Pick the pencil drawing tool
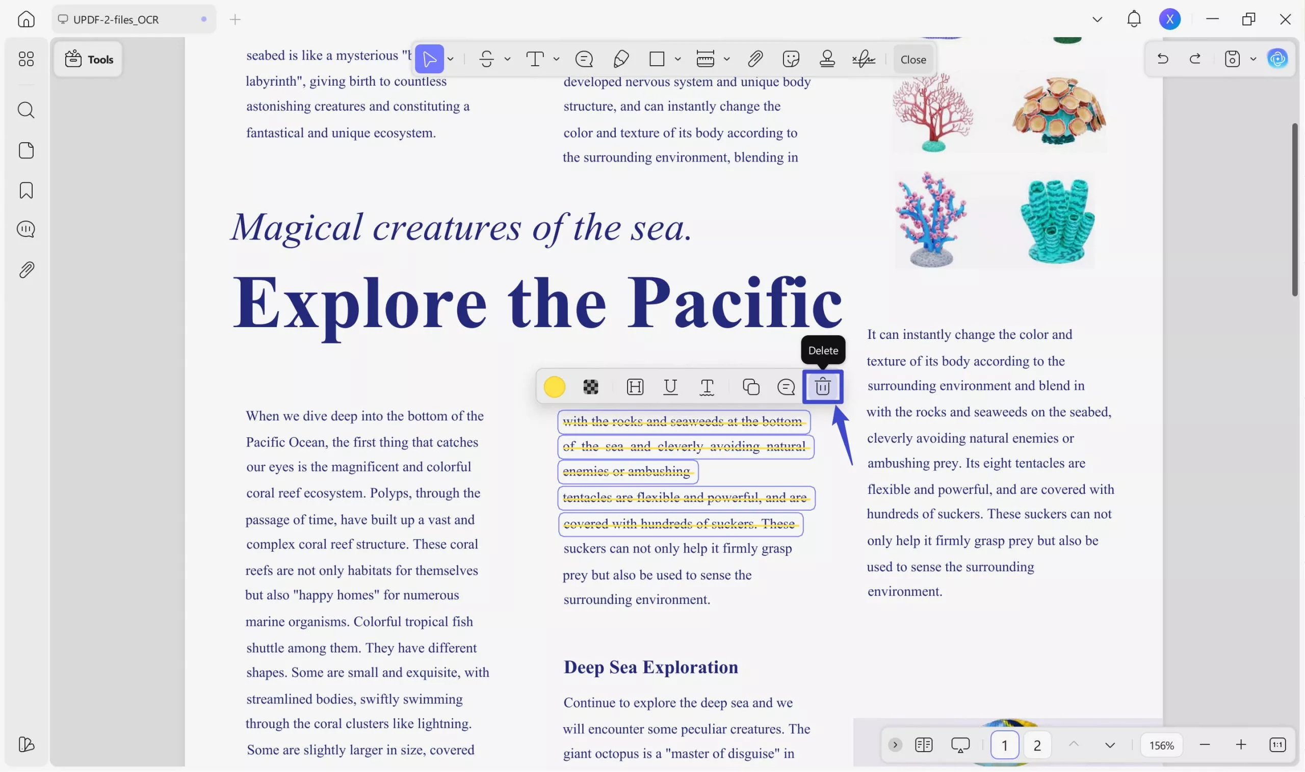The image size is (1305, 772). click(621, 59)
